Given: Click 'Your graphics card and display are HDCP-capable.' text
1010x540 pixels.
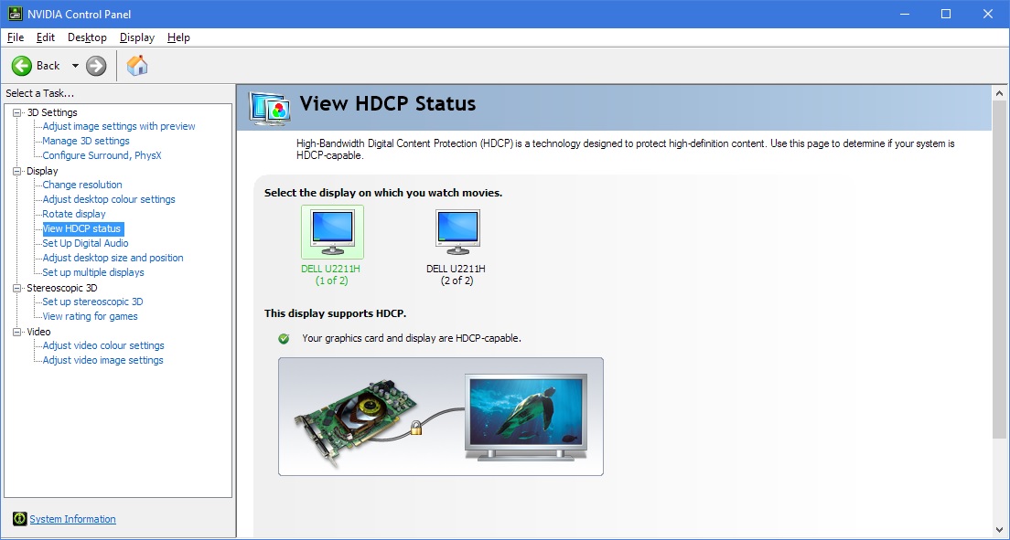Looking at the screenshot, I should point(412,338).
